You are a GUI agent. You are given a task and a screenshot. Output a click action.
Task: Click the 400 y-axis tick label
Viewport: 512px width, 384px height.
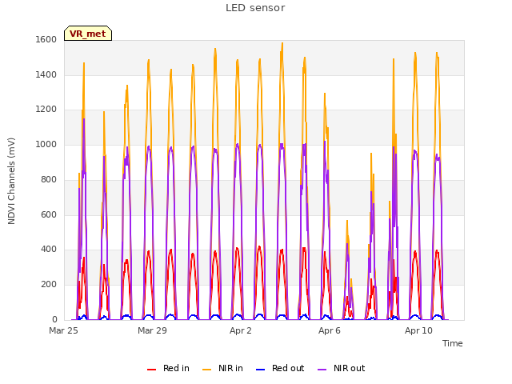(x=49, y=250)
